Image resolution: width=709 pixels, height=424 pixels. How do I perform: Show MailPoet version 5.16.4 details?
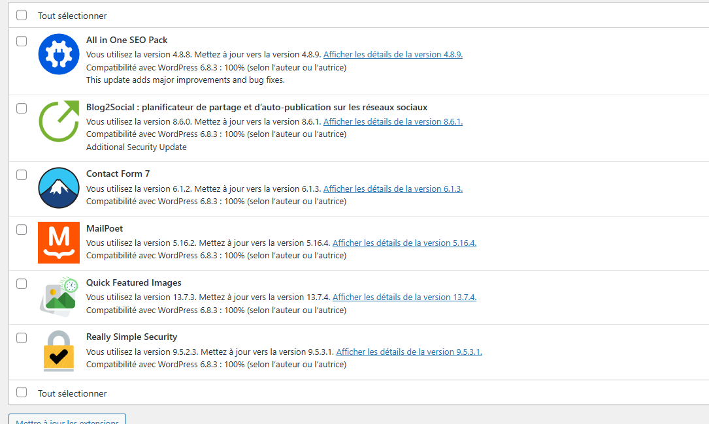[404, 243]
